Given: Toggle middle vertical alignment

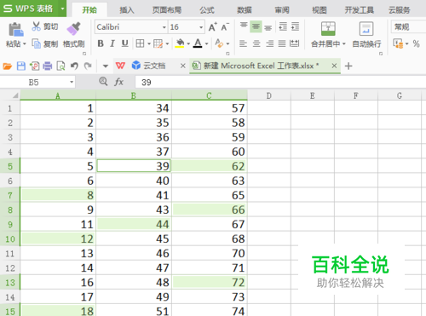Looking at the screenshot, I should (256, 27).
